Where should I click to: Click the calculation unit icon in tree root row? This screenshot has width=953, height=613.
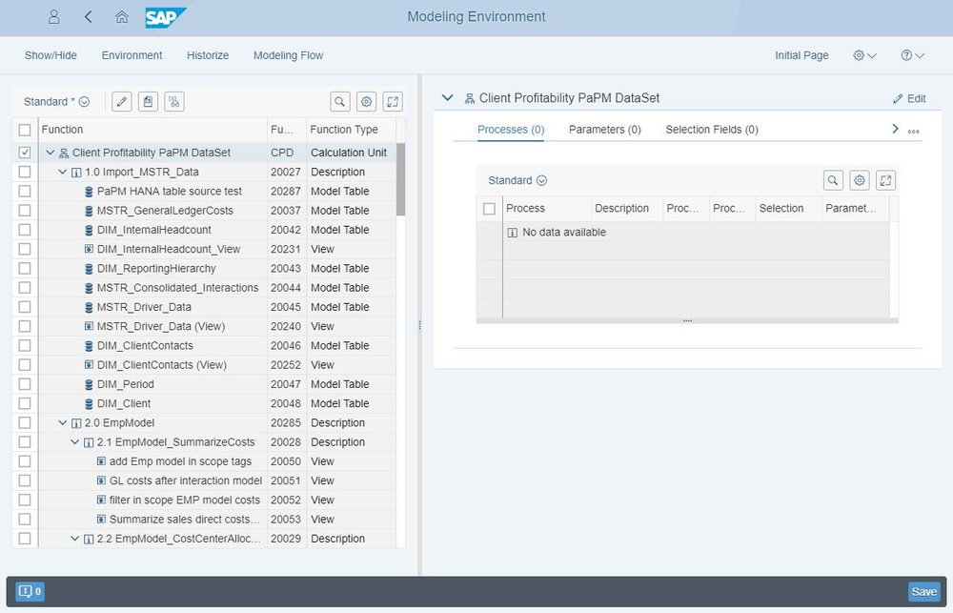64,153
